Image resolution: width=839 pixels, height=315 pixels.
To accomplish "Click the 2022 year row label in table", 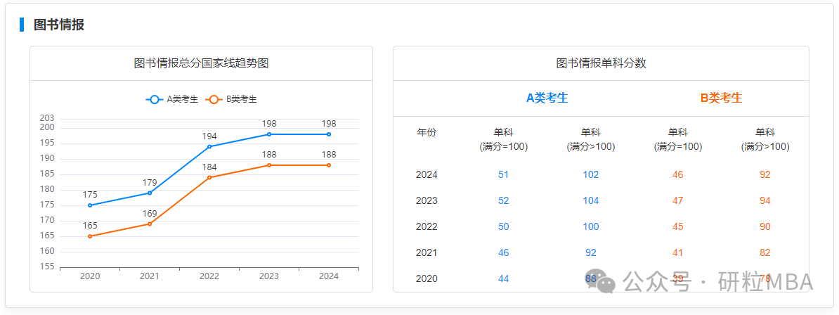I will (x=427, y=226).
